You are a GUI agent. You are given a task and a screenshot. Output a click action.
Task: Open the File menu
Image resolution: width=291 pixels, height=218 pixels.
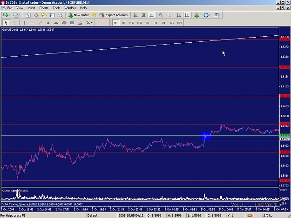[x=10, y=8]
